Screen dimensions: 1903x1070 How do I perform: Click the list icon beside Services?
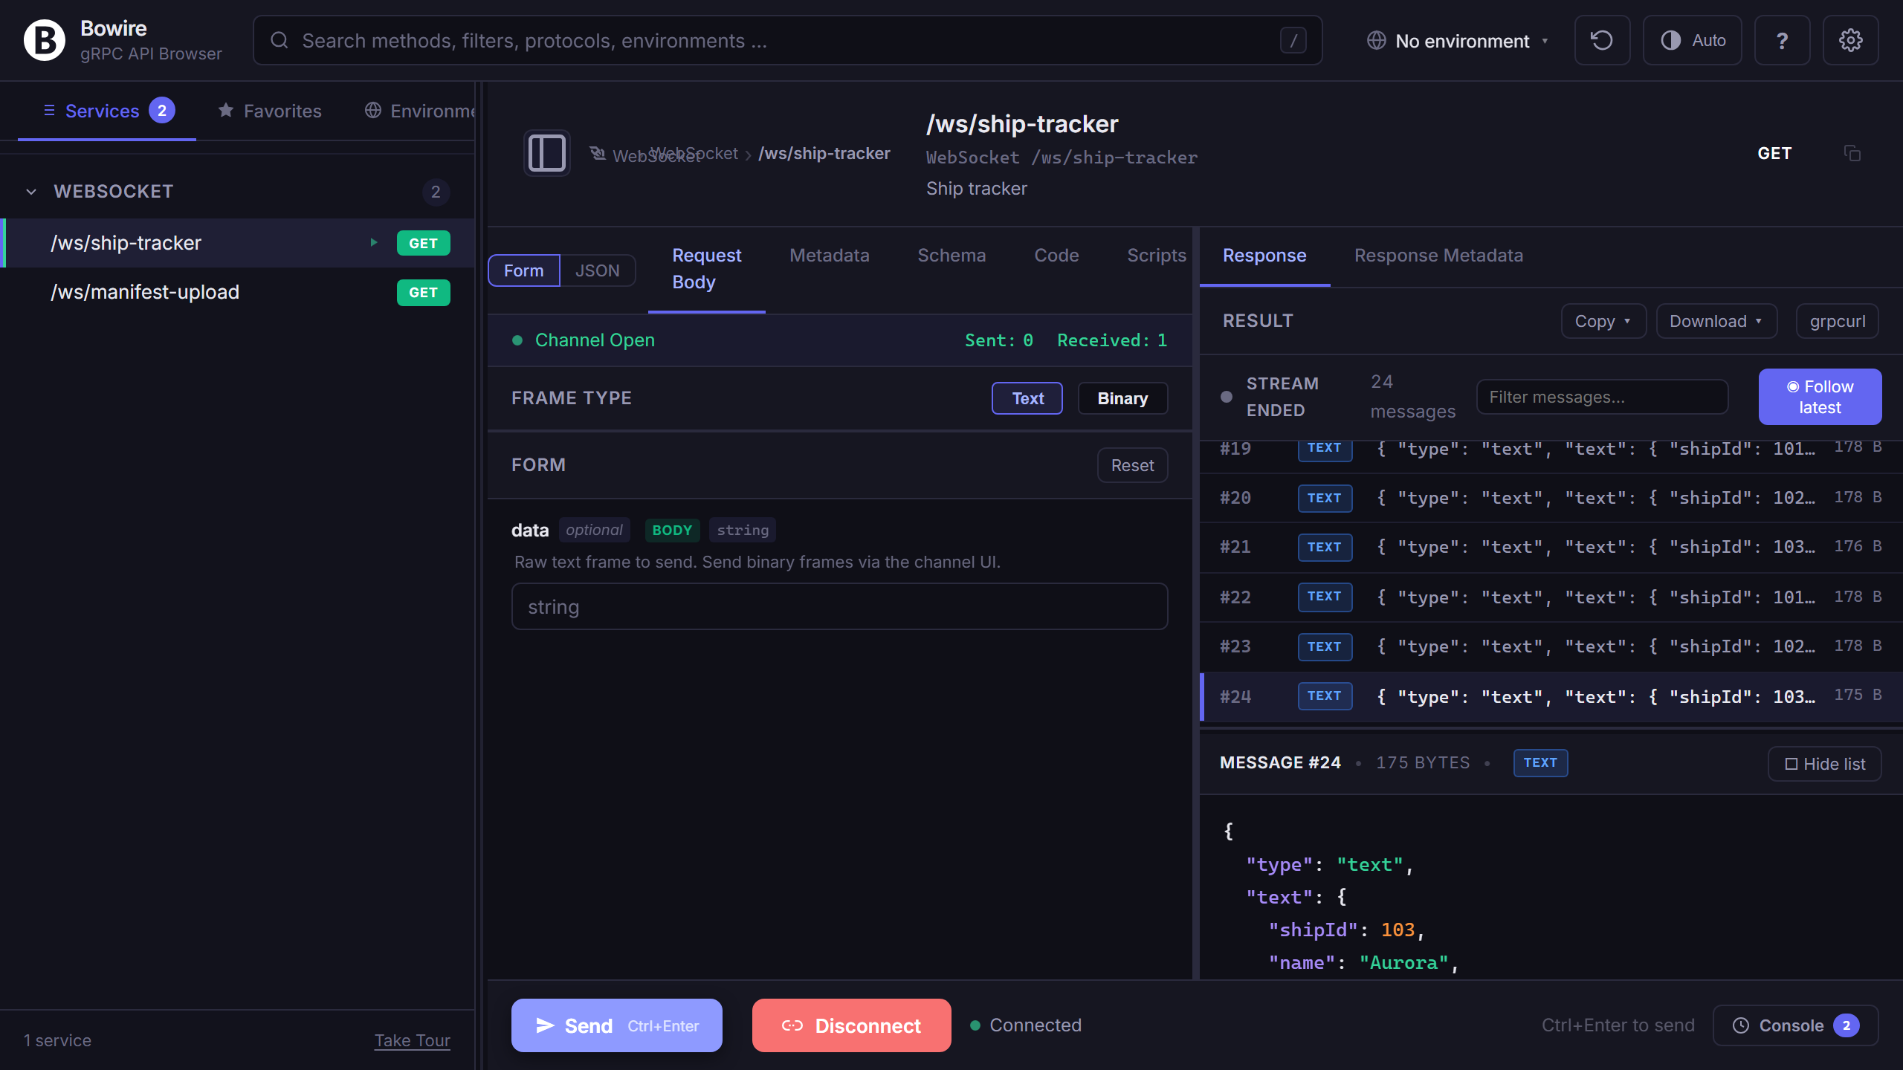coord(49,111)
